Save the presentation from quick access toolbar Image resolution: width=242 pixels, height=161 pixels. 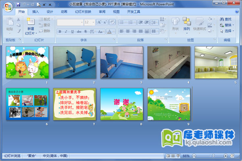pyautogui.click(x=18, y=4)
